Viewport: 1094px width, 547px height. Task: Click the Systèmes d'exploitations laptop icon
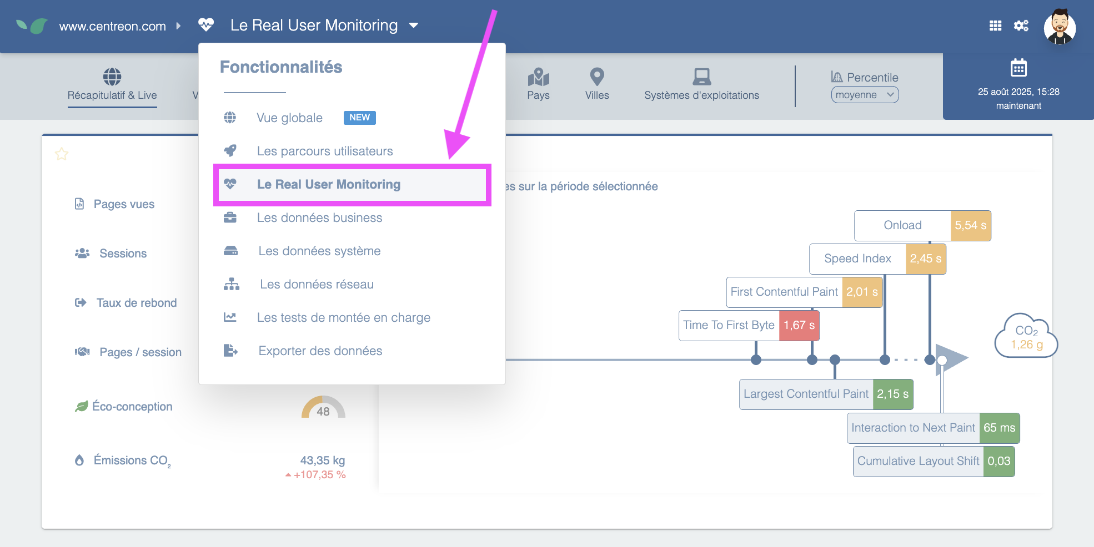click(x=701, y=77)
